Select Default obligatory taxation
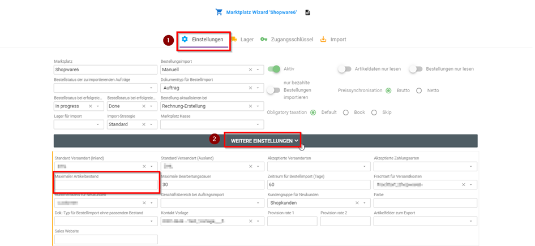 (313, 113)
